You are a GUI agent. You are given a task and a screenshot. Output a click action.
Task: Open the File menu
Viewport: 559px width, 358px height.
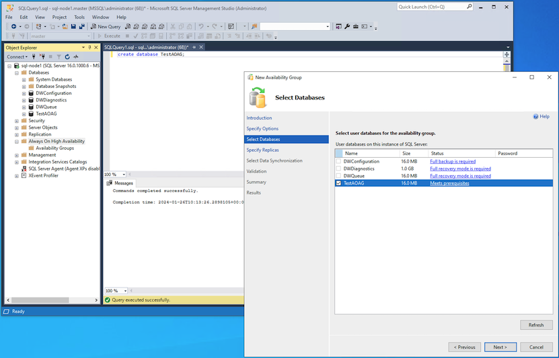pos(9,17)
